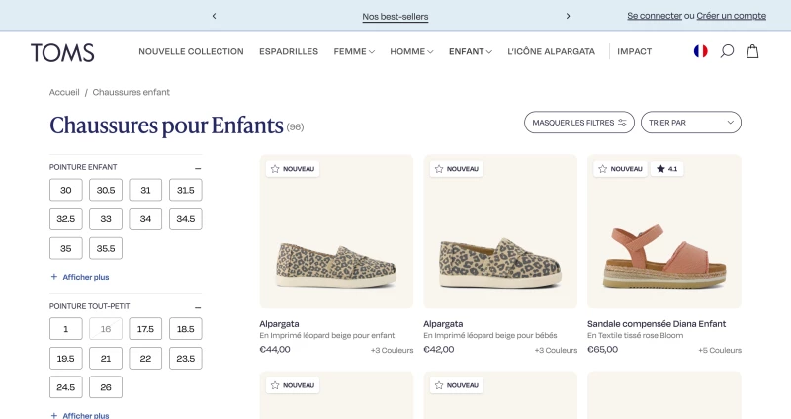Favorite star on second-row first product
This screenshot has width=791, height=419.
[x=275, y=385]
